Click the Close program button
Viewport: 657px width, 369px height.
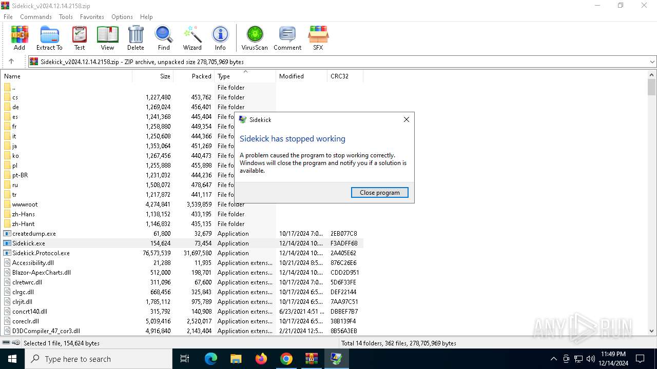coord(380,192)
